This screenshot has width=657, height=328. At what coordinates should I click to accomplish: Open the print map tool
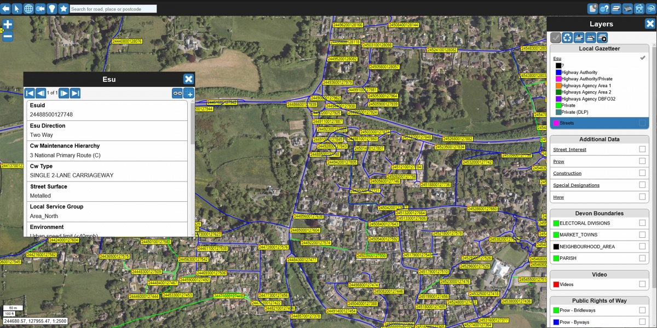click(627, 8)
